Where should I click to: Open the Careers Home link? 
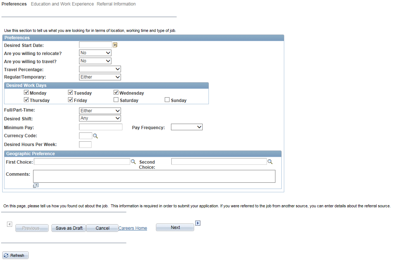tap(133, 228)
